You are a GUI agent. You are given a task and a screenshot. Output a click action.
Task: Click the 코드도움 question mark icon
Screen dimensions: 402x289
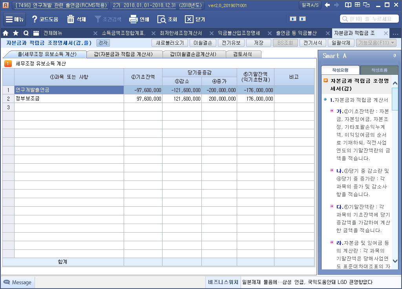35,19
